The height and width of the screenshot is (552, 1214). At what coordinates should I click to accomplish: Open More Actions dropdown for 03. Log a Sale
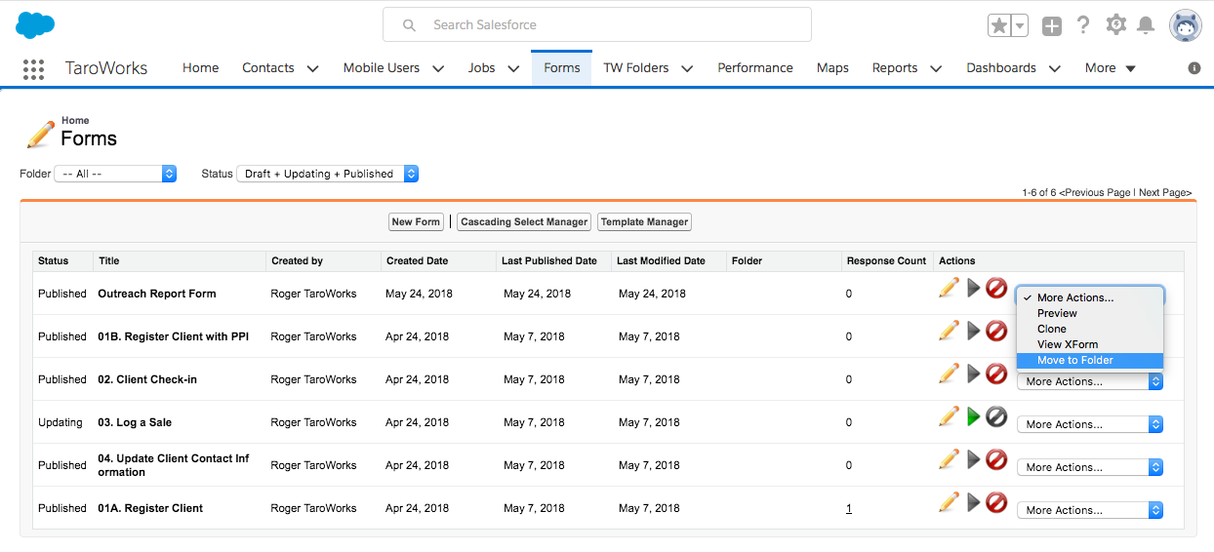[1090, 424]
